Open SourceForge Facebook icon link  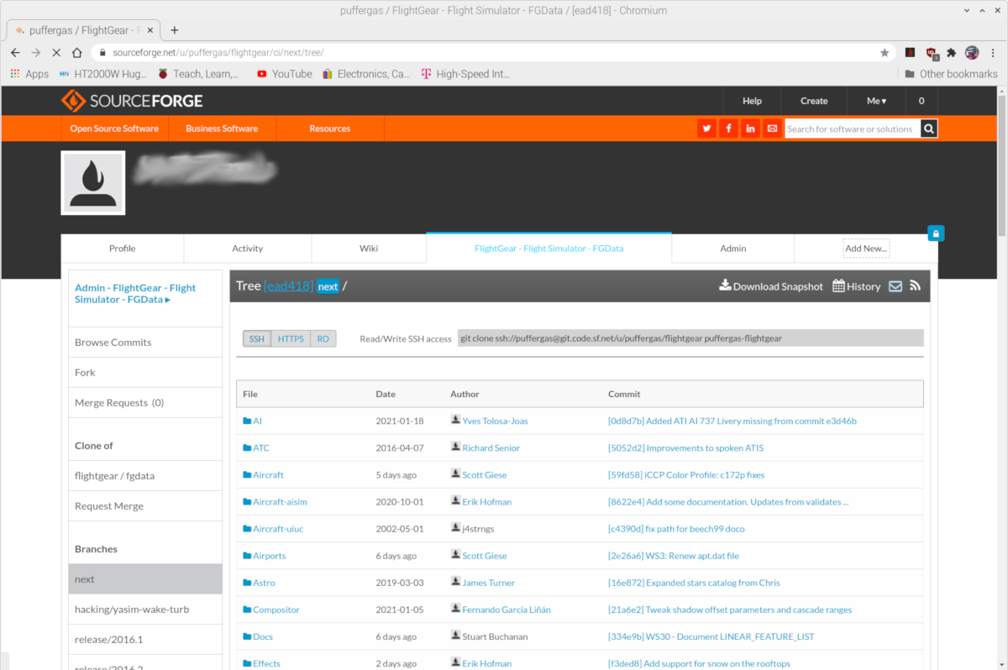pyautogui.click(x=728, y=128)
